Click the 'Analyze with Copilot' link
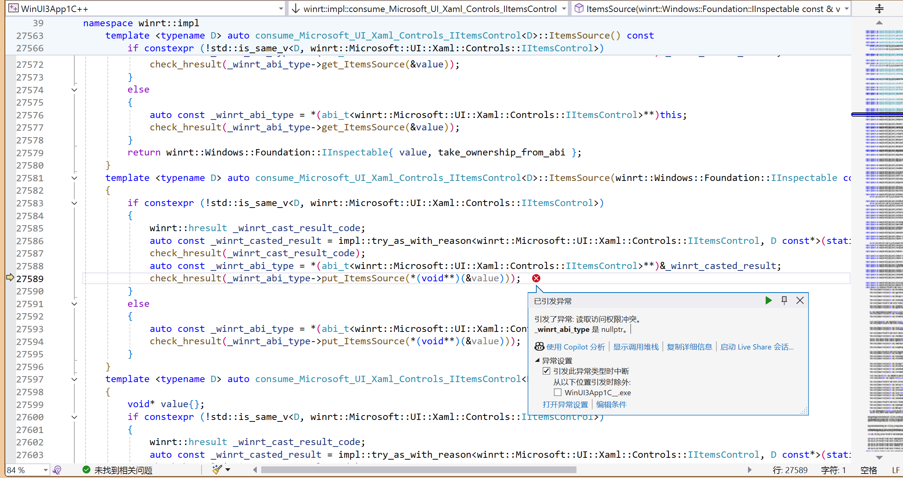This screenshot has width=903, height=478. pos(575,347)
